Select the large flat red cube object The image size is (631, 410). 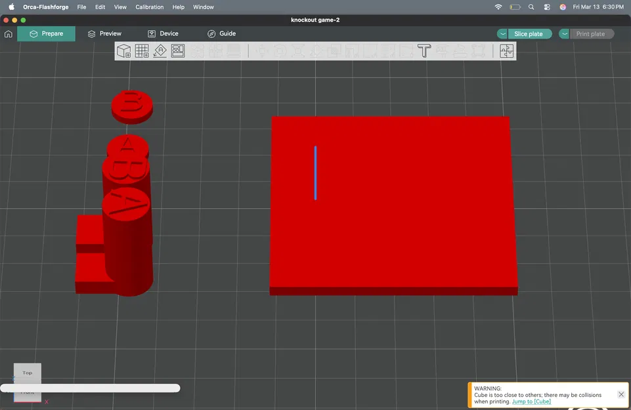point(393,205)
